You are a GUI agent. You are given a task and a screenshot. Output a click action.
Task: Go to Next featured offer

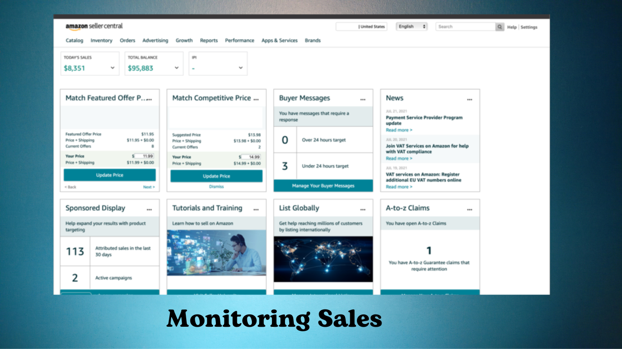149,187
